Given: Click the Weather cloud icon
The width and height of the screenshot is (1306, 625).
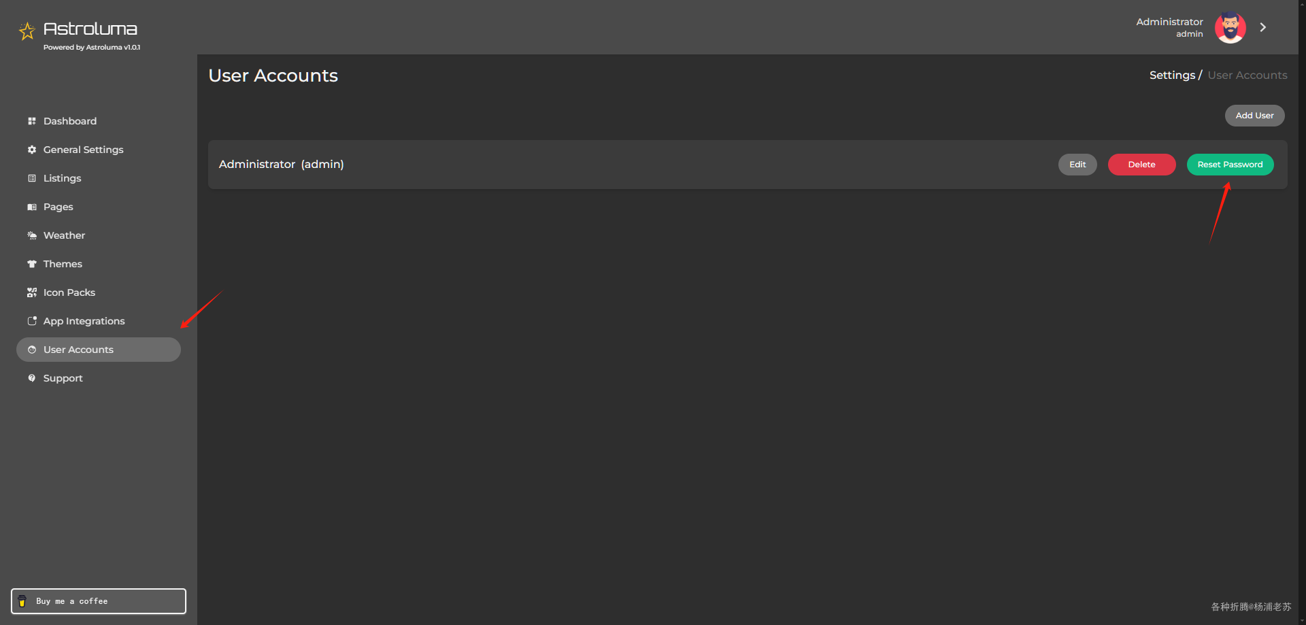Looking at the screenshot, I should (32, 235).
